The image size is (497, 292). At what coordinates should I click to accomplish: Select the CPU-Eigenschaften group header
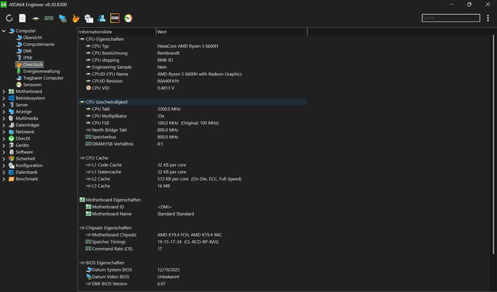193,39
